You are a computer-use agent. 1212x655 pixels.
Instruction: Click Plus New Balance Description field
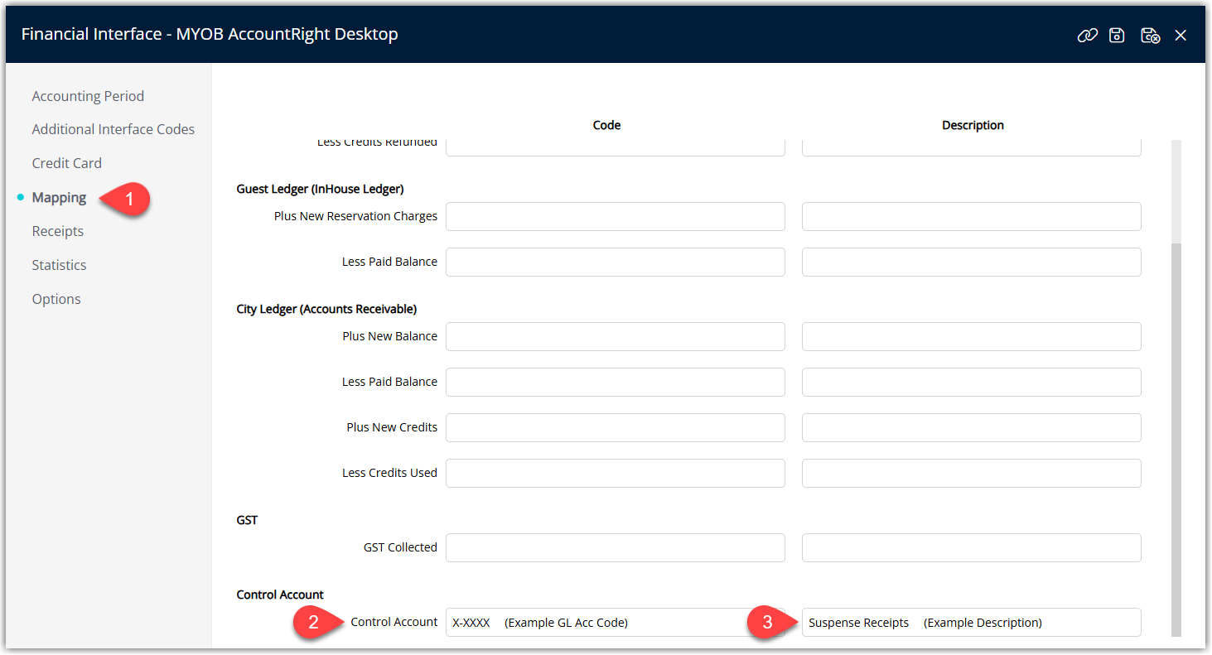point(972,336)
